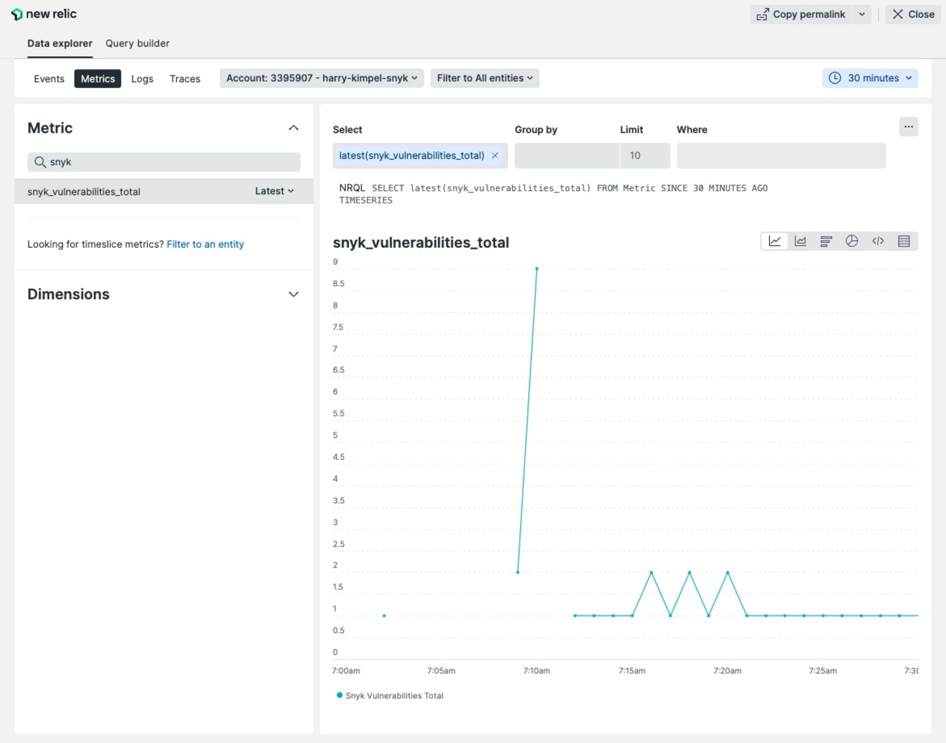The width and height of the screenshot is (946, 743).
Task: Click the search magnifier icon in Metric
Action: point(40,162)
